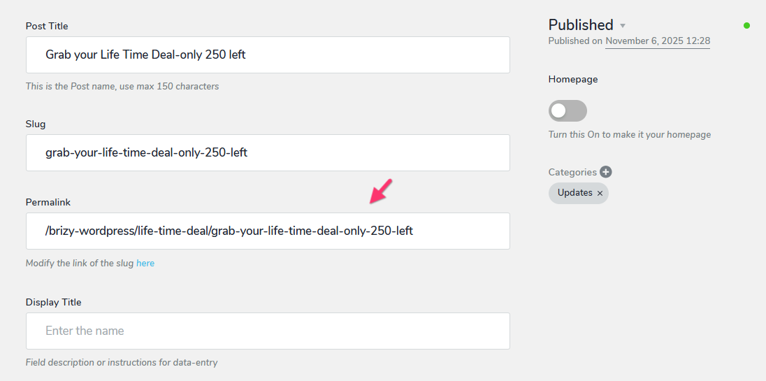Select the Permalink input box
This screenshot has width=766, height=381.
[x=268, y=231]
